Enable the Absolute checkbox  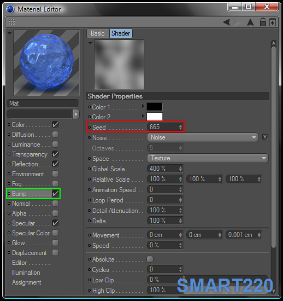pos(150,259)
